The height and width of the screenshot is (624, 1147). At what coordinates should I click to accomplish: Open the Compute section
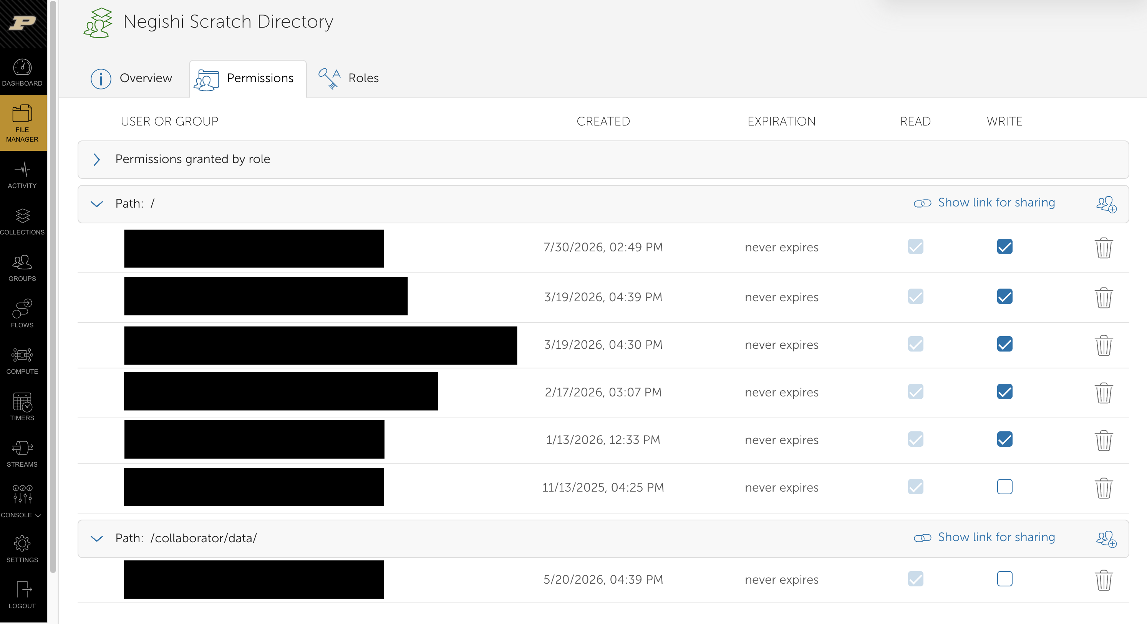point(22,361)
